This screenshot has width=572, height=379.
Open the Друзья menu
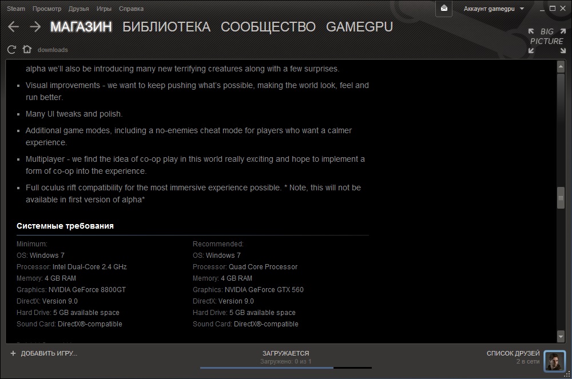pos(79,9)
